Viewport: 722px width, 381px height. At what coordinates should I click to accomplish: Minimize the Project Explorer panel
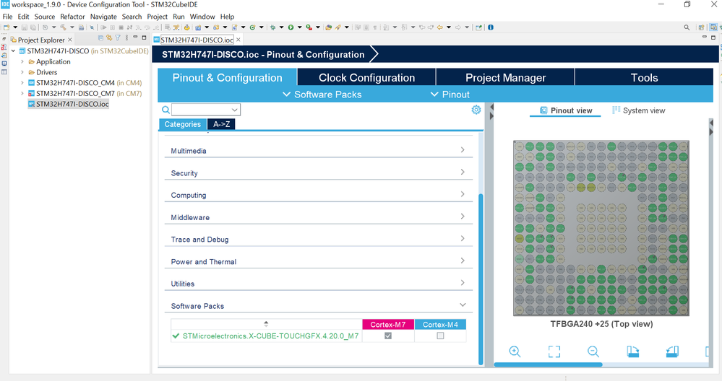[135, 37]
